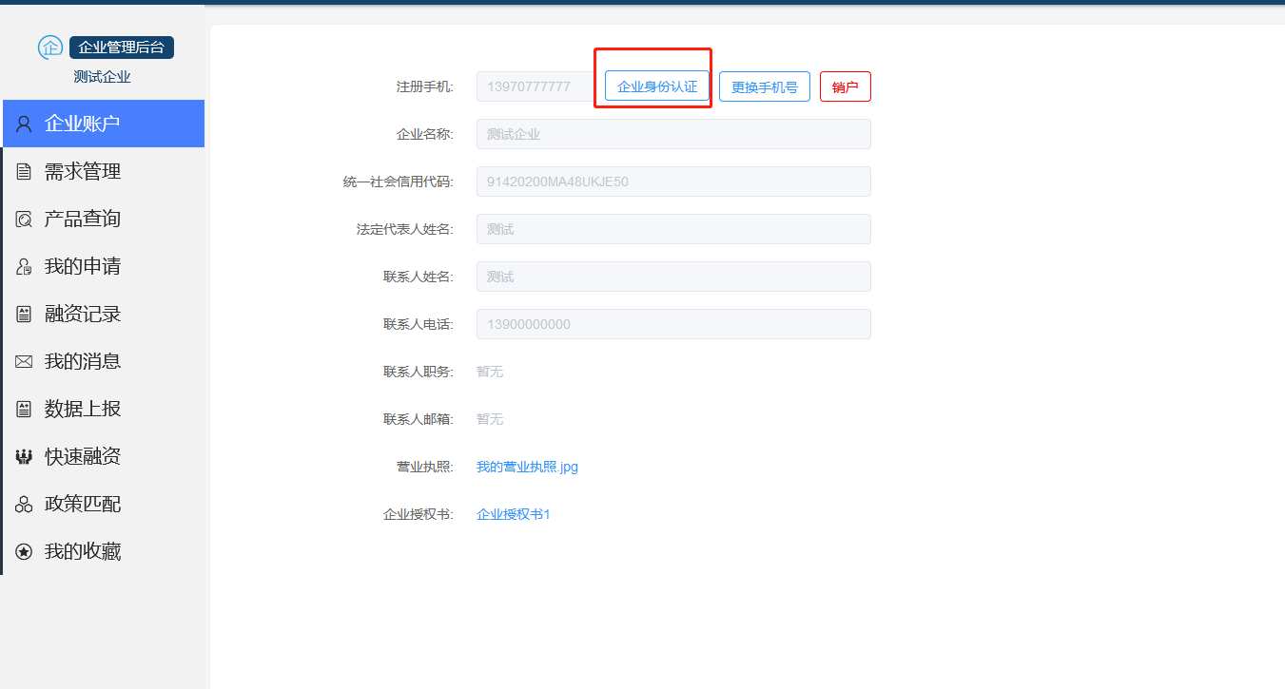1285x689 pixels.
Task: Click the 快速融资 people icon
Action: tap(24, 457)
